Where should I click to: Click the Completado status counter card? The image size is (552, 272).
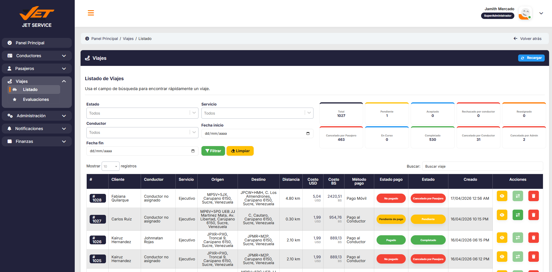coord(433,138)
